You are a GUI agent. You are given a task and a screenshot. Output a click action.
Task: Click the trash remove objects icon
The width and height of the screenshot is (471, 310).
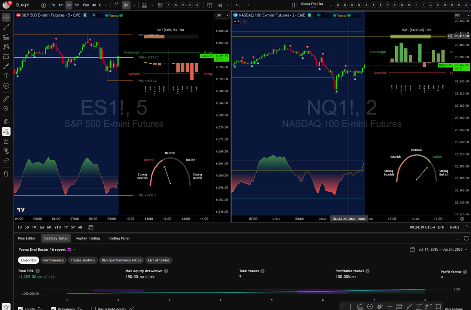[x=6, y=173]
